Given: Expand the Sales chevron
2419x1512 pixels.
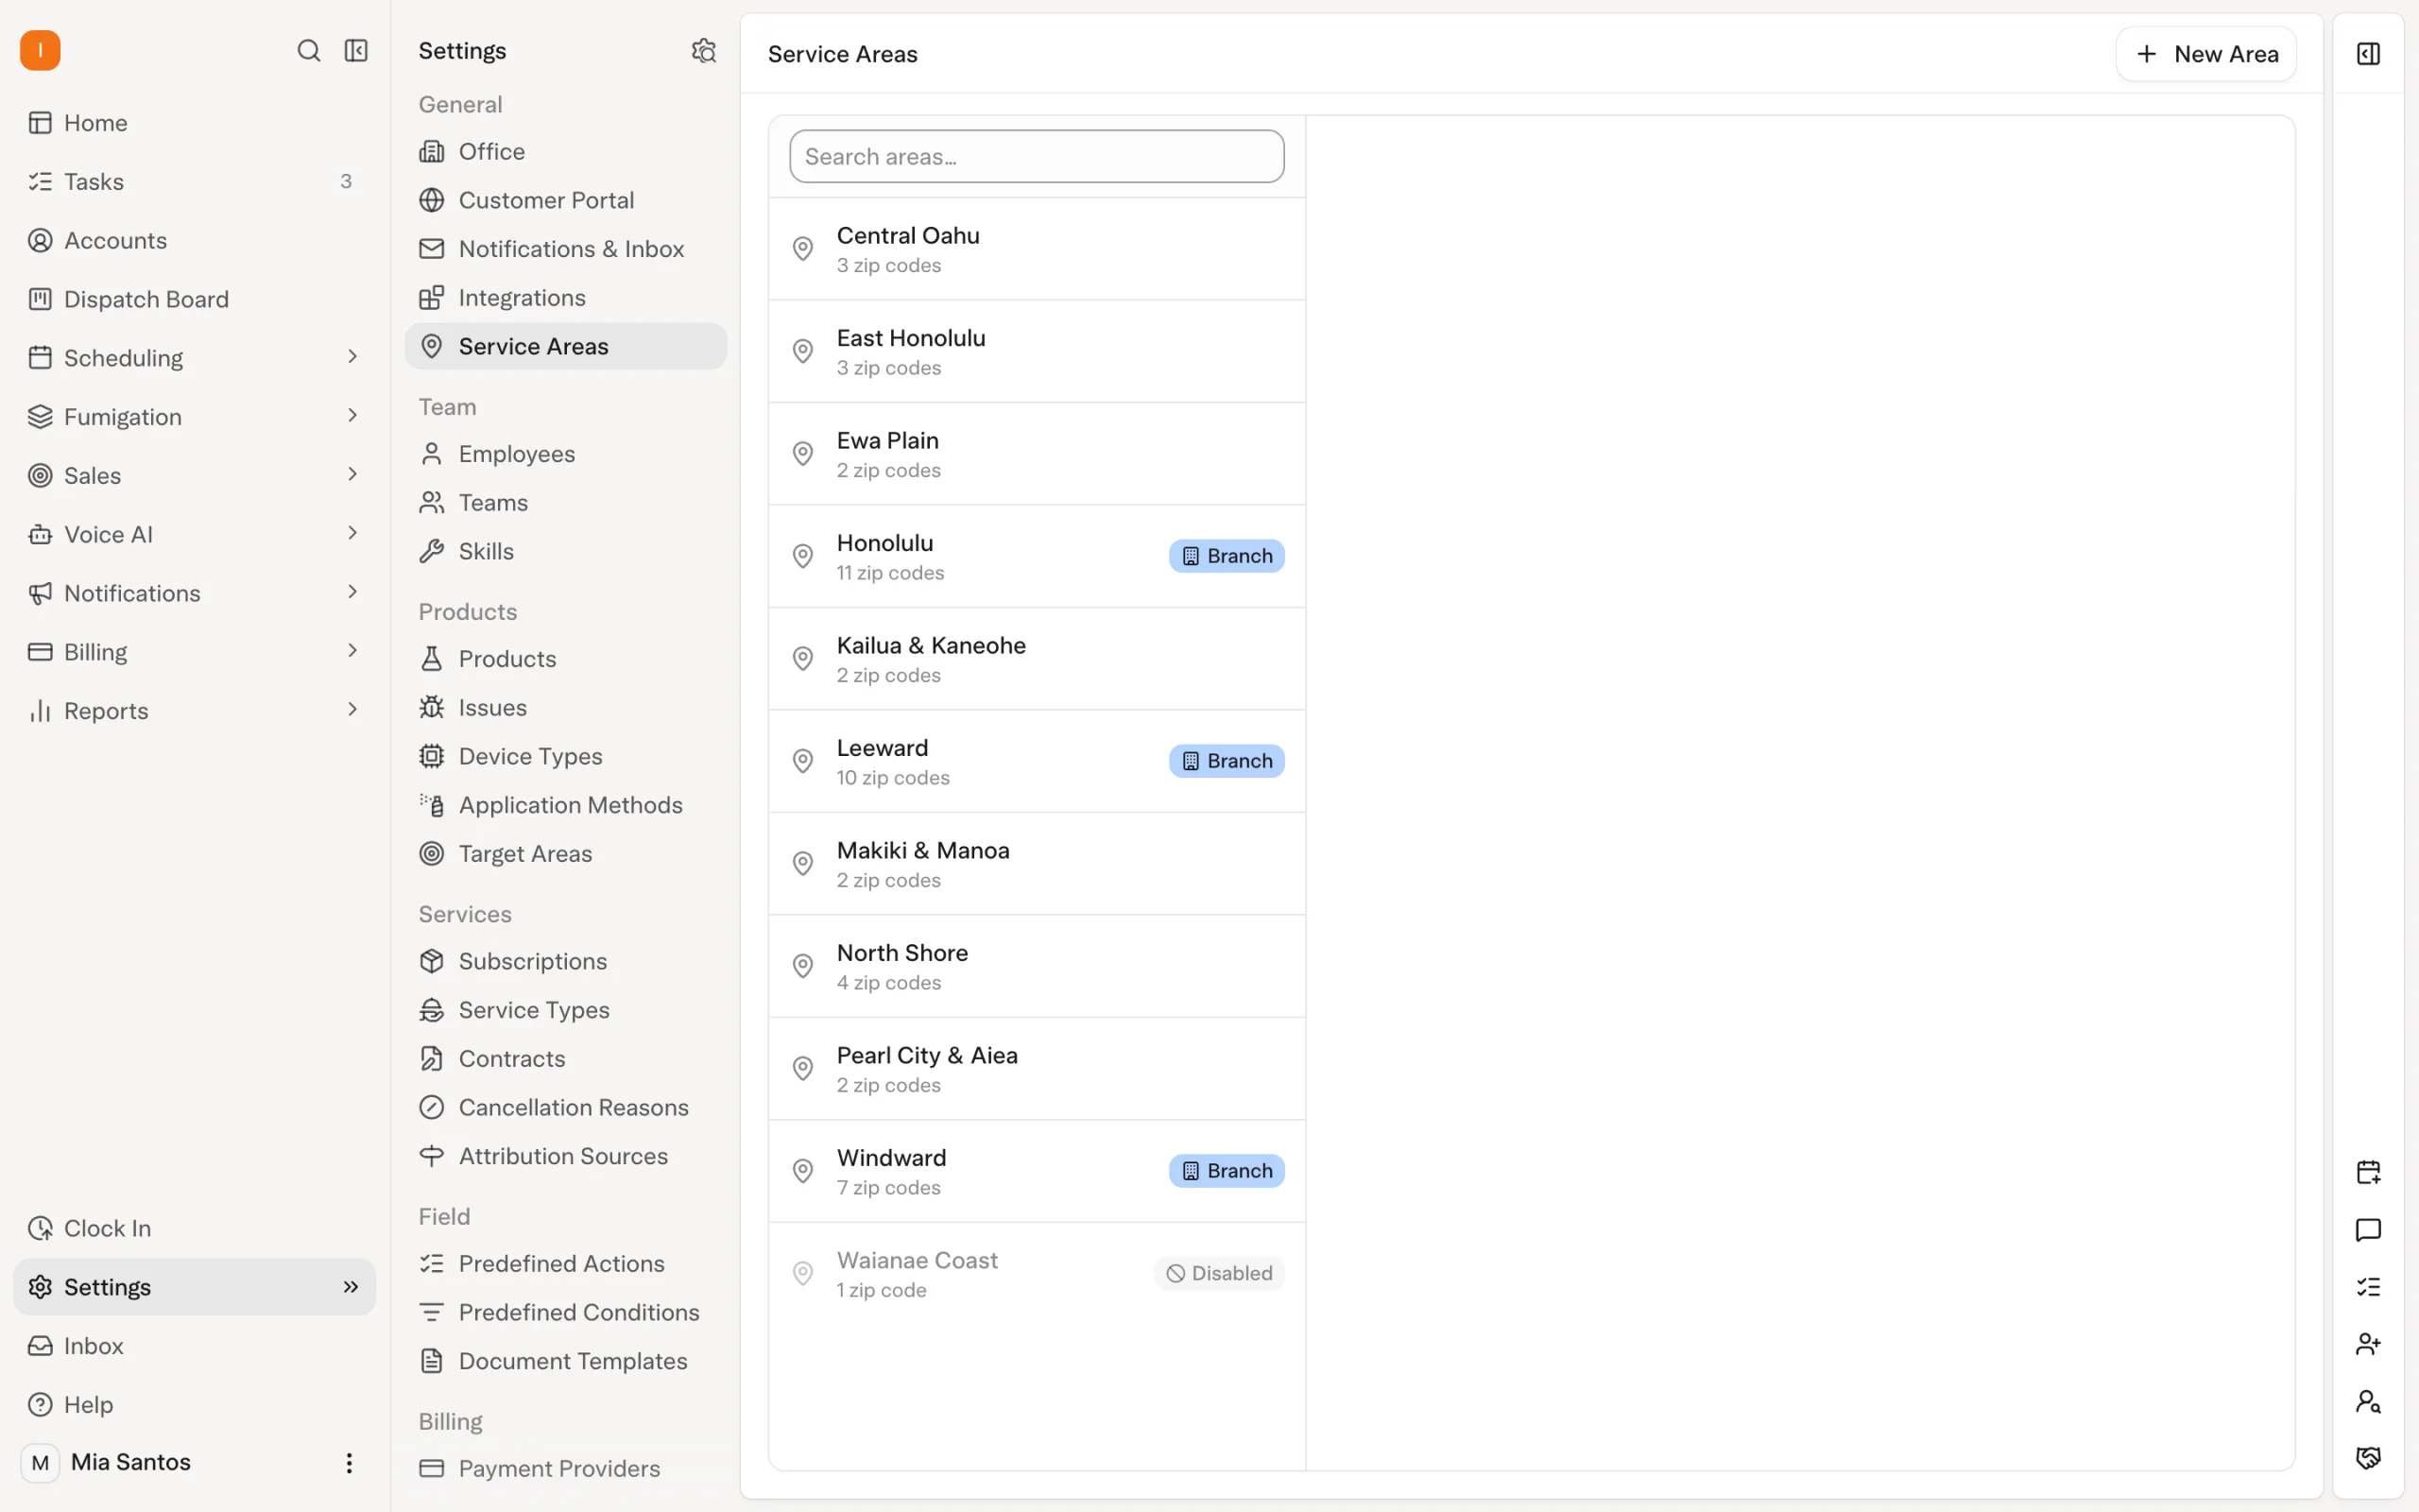Looking at the screenshot, I should 352,474.
